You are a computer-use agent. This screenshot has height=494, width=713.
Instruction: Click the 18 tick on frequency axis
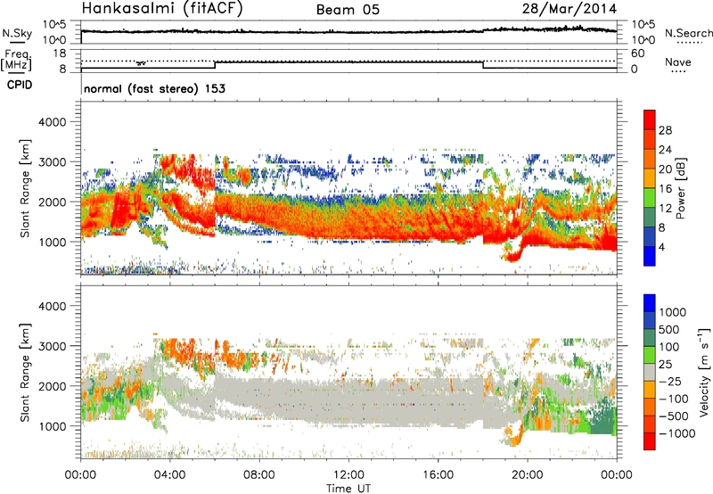pyautogui.click(x=60, y=54)
